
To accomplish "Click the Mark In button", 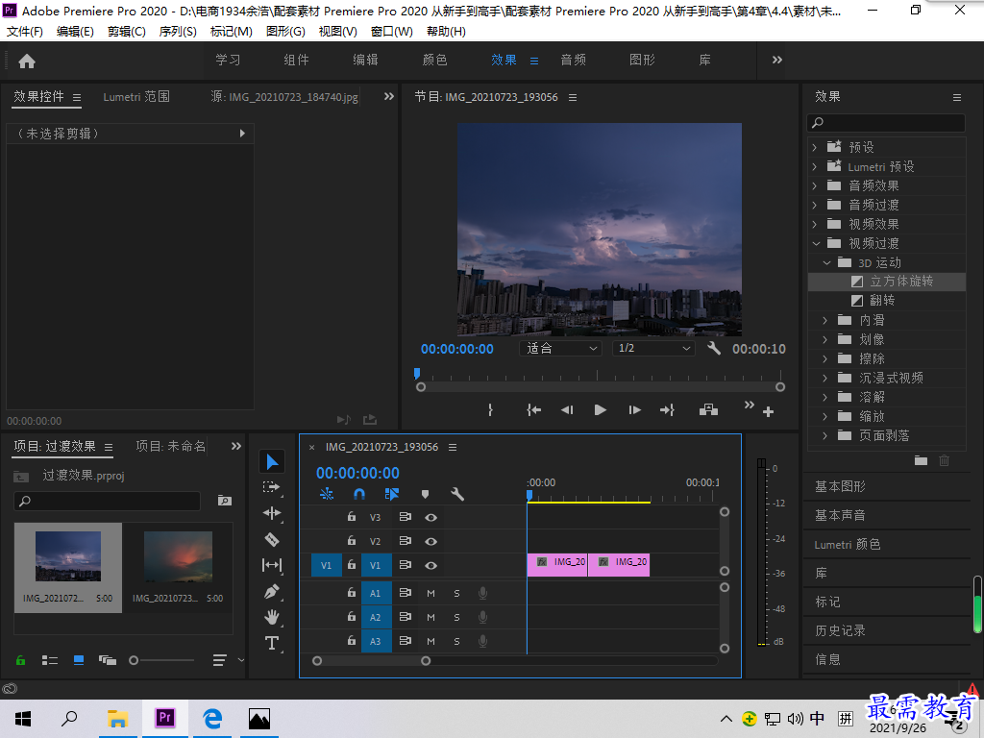I will pyautogui.click(x=490, y=409).
